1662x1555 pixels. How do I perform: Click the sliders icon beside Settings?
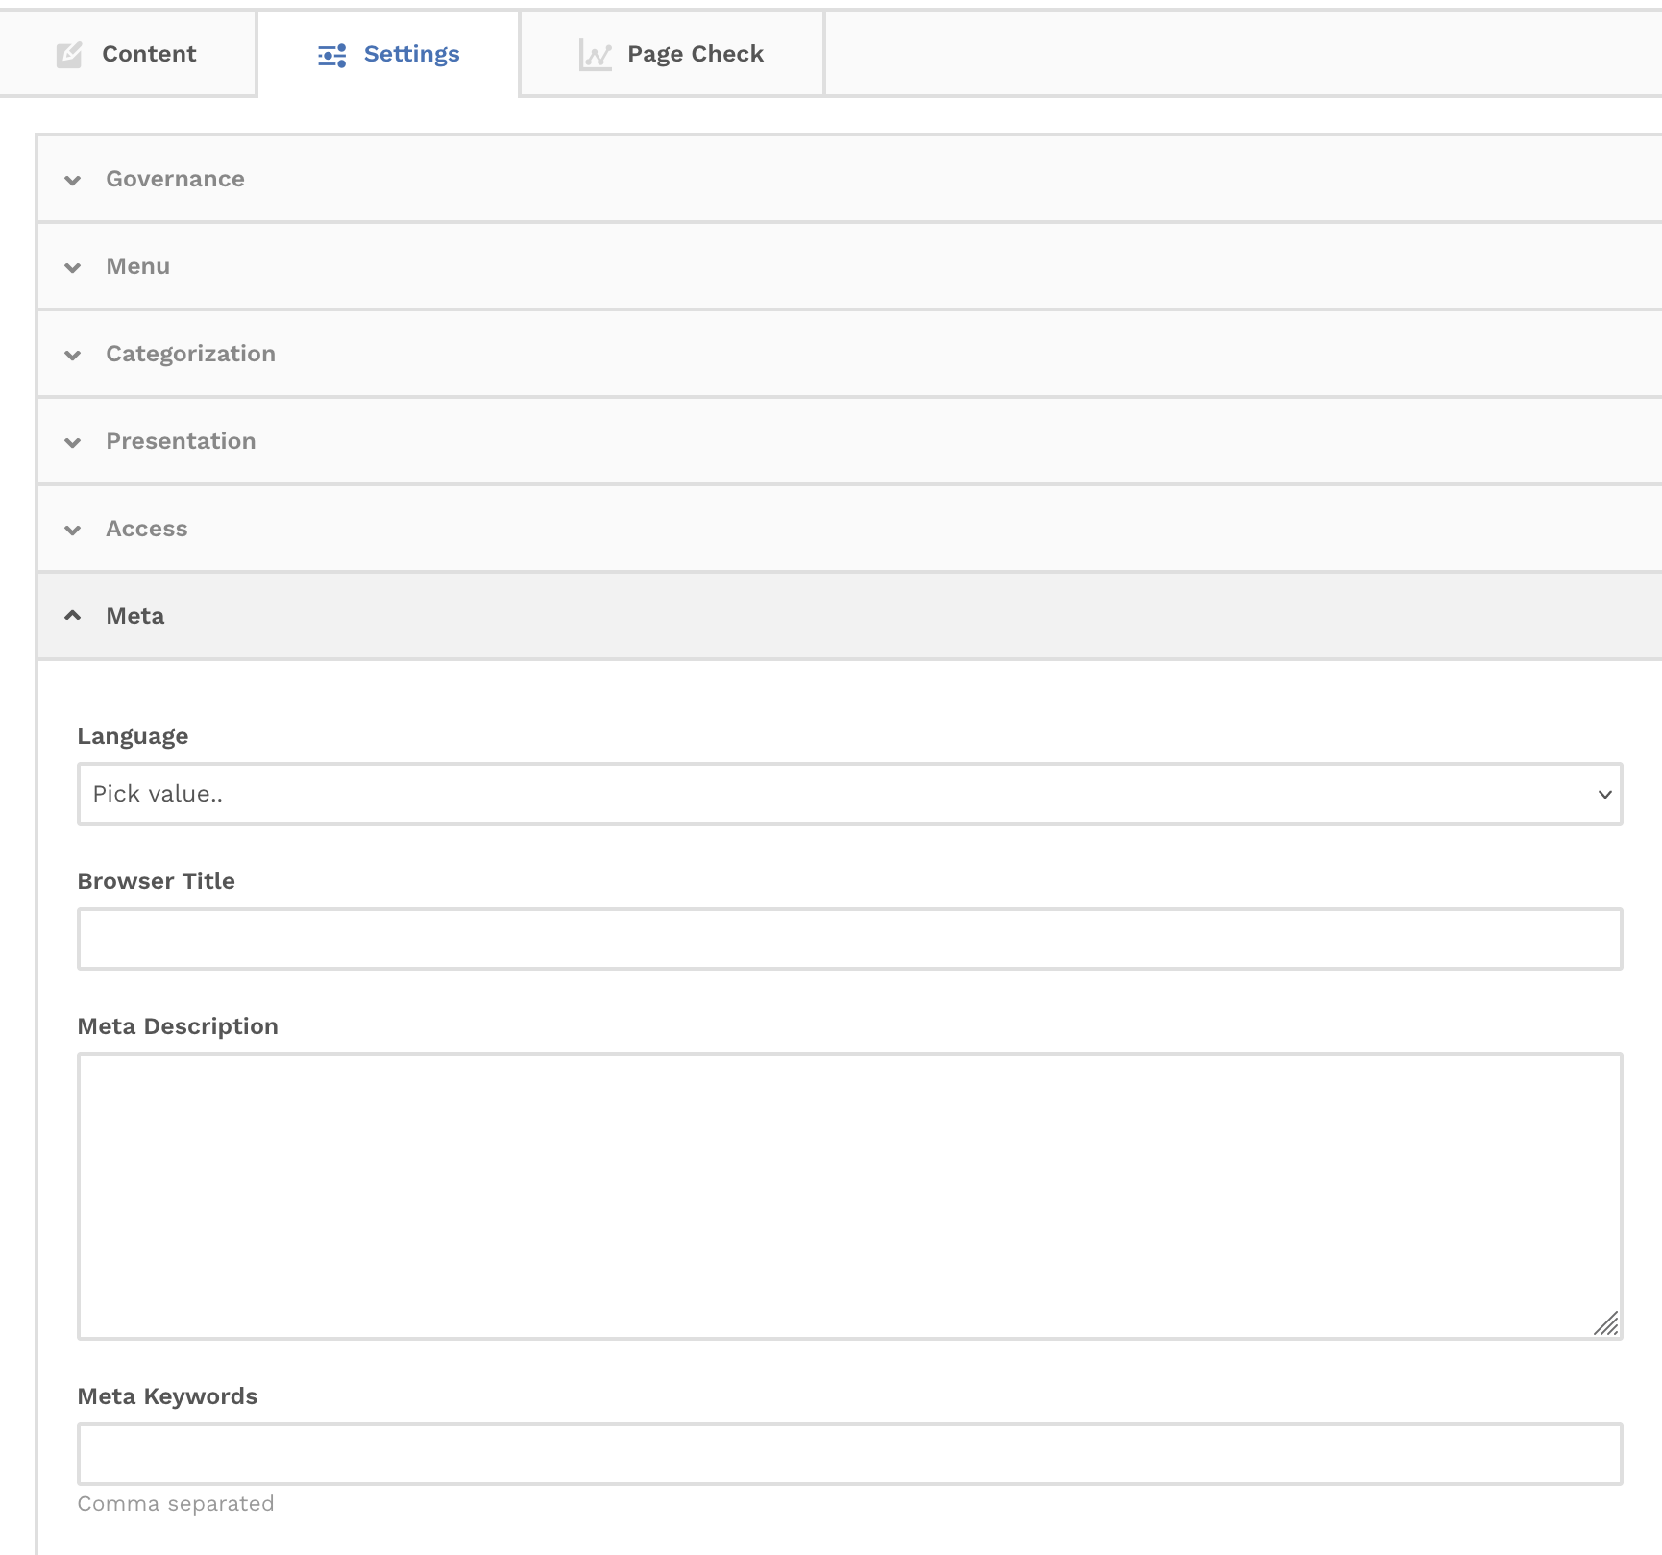pyautogui.click(x=331, y=56)
